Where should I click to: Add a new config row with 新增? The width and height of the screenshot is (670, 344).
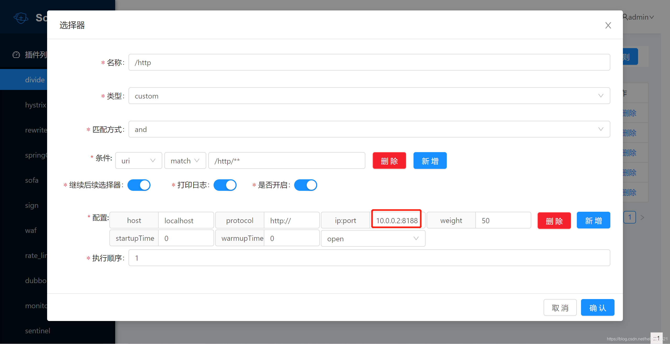(593, 220)
